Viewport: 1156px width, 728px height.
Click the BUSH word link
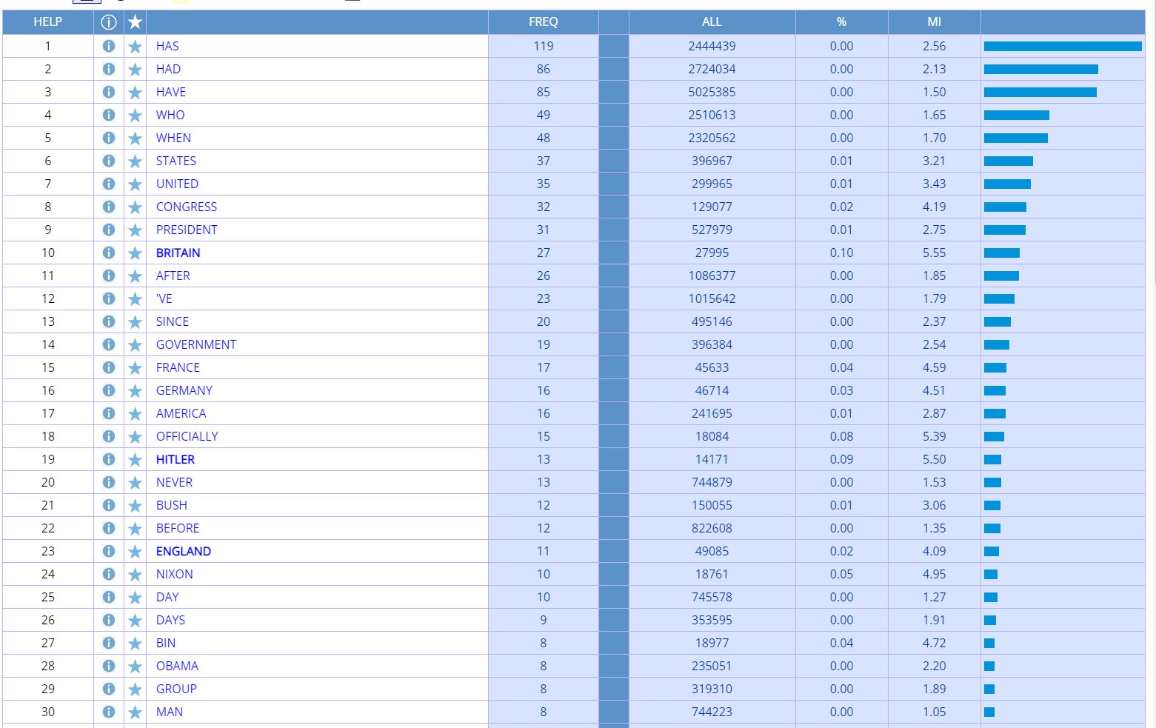(x=172, y=505)
